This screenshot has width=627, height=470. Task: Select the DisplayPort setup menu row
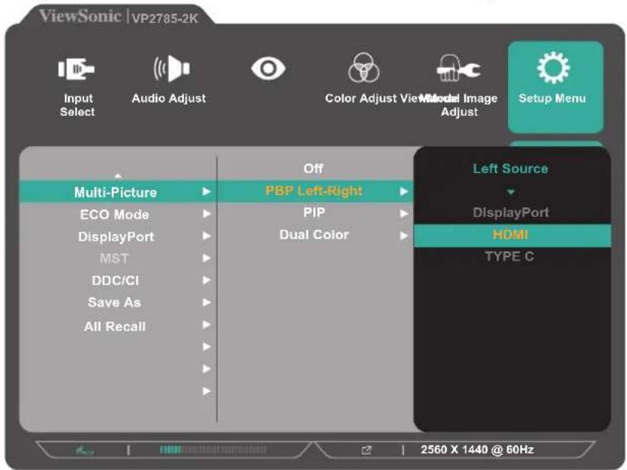point(118,236)
